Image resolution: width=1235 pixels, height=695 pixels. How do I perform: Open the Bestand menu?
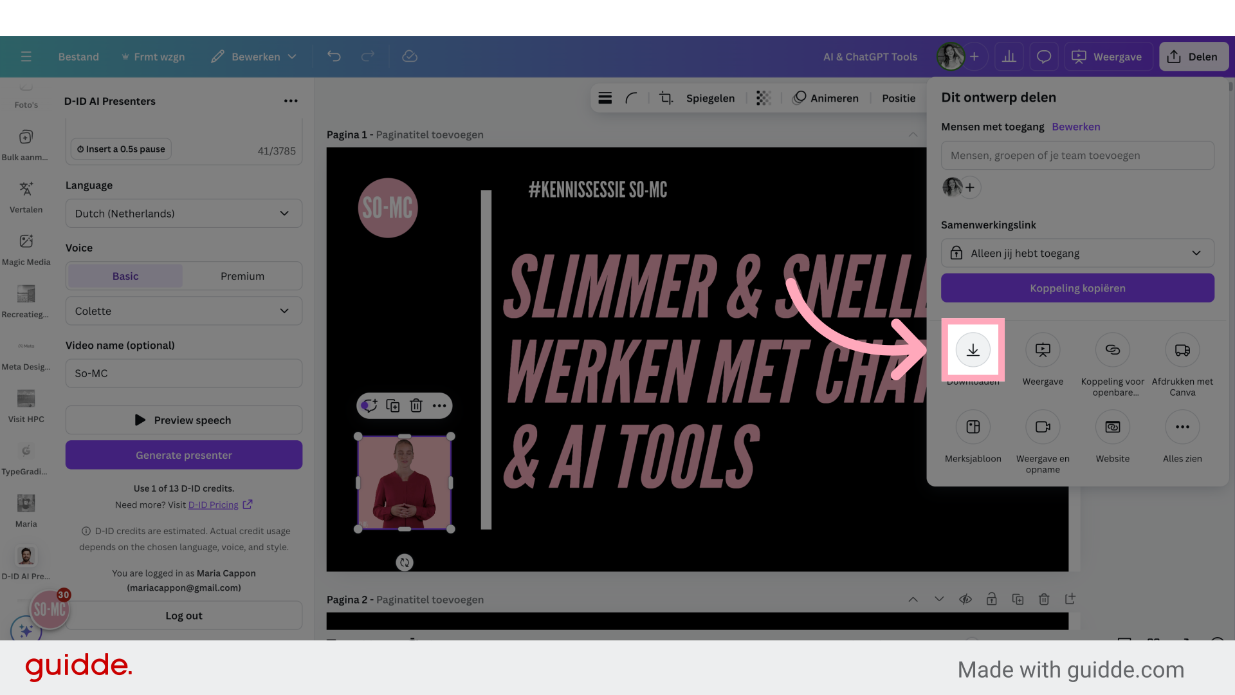pos(78,57)
